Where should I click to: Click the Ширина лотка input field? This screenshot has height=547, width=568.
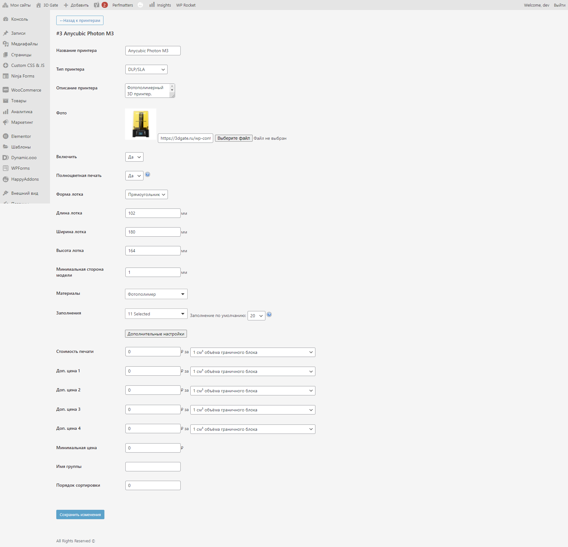[153, 232]
